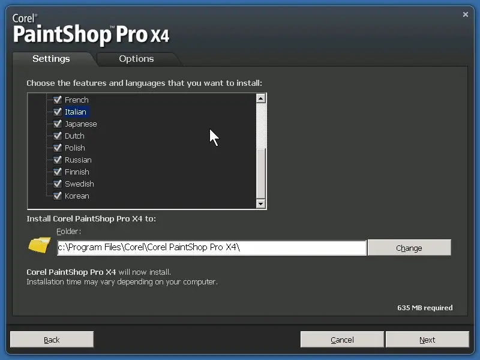This screenshot has height=360, width=480.
Task: Click the language list scroll-down arrow
Action: (261, 203)
